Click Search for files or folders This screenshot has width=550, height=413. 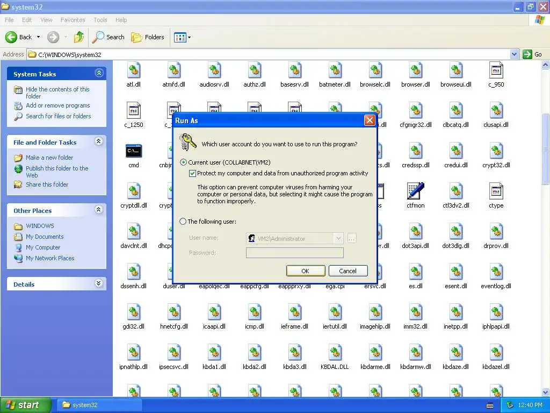click(58, 116)
